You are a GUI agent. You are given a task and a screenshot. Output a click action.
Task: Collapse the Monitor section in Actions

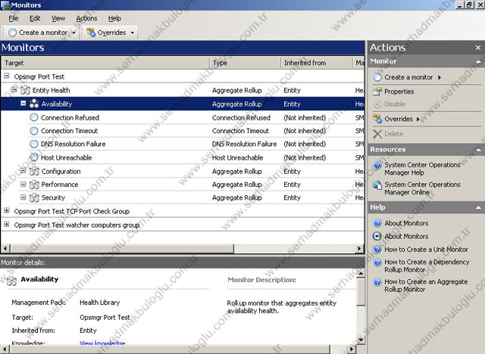click(478, 62)
